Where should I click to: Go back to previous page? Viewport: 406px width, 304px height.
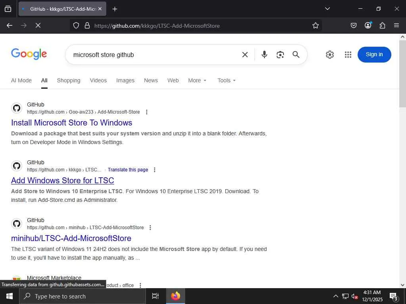click(10, 25)
